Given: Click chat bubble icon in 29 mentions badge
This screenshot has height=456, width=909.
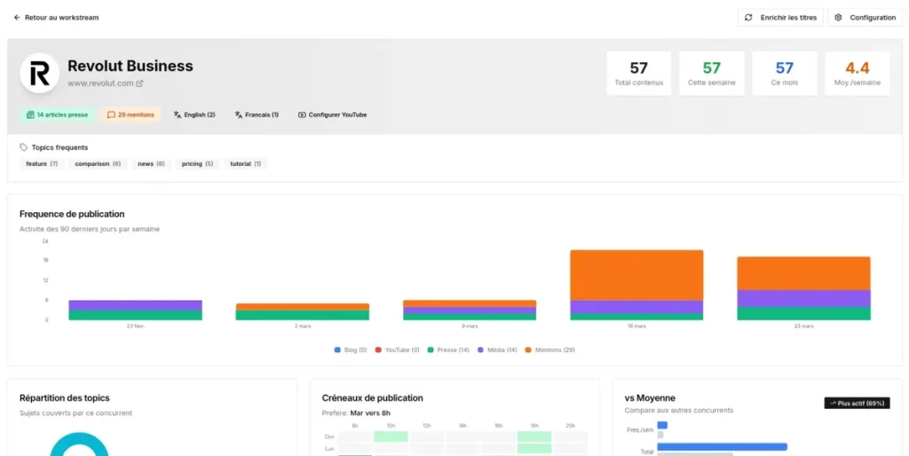Looking at the screenshot, I should 111,114.
